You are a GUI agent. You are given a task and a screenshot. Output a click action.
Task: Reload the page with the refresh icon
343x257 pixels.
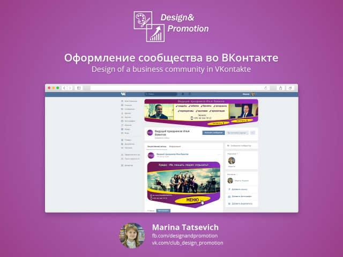pyautogui.click(x=266, y=88)
